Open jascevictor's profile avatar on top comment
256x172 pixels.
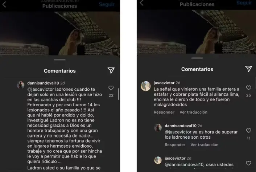146,86
